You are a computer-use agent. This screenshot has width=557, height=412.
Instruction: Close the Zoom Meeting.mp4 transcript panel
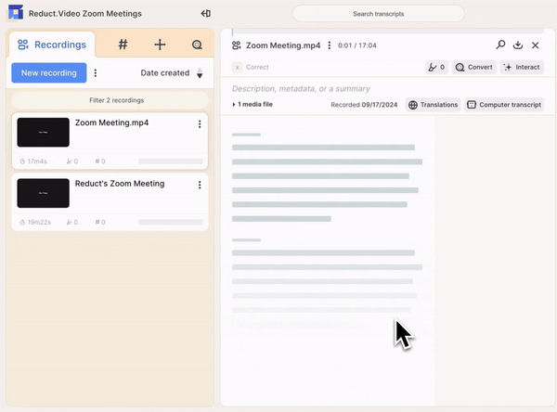[x=536, y=45]
